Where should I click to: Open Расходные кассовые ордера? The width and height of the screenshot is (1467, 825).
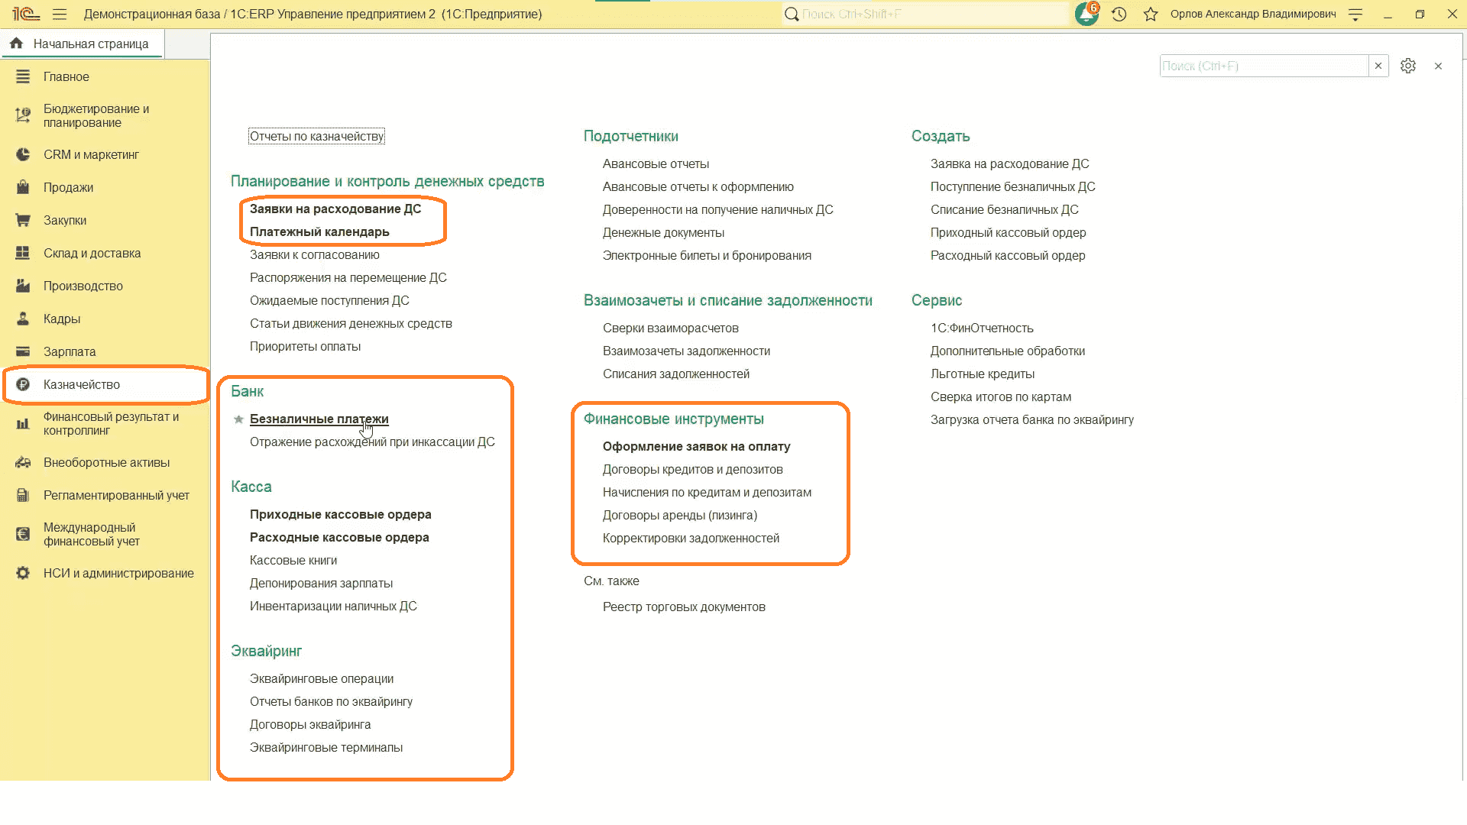[339, 537]
